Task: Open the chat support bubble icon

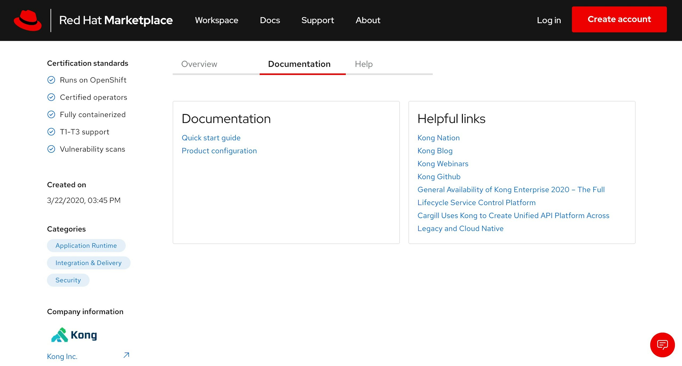Action: click(x=662, y=345)
